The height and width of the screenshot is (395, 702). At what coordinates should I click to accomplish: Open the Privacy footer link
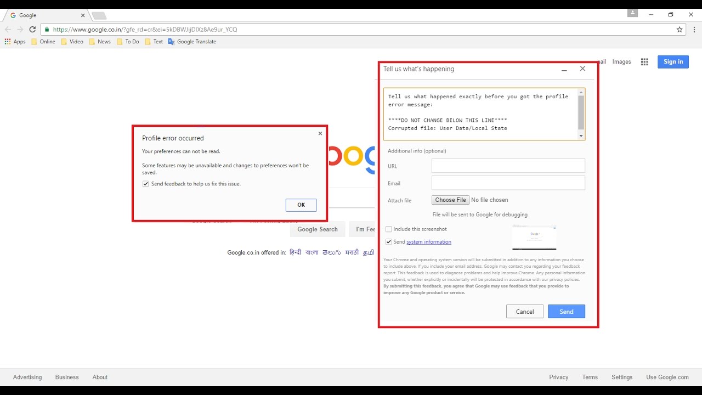[559, 377]
